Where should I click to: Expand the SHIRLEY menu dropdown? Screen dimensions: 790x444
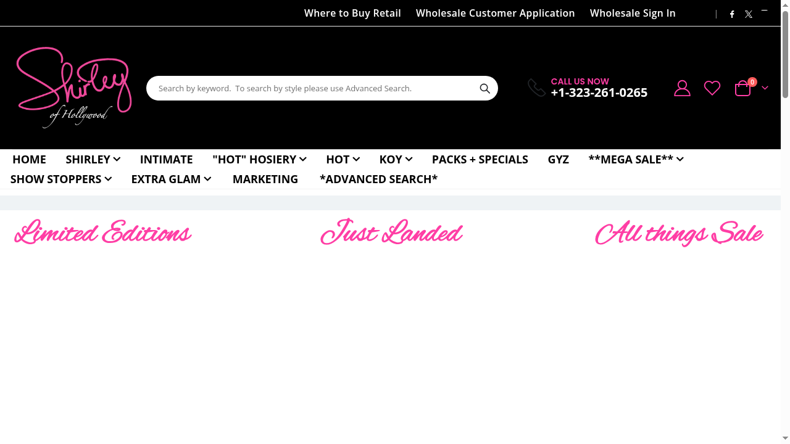(93, 159)
